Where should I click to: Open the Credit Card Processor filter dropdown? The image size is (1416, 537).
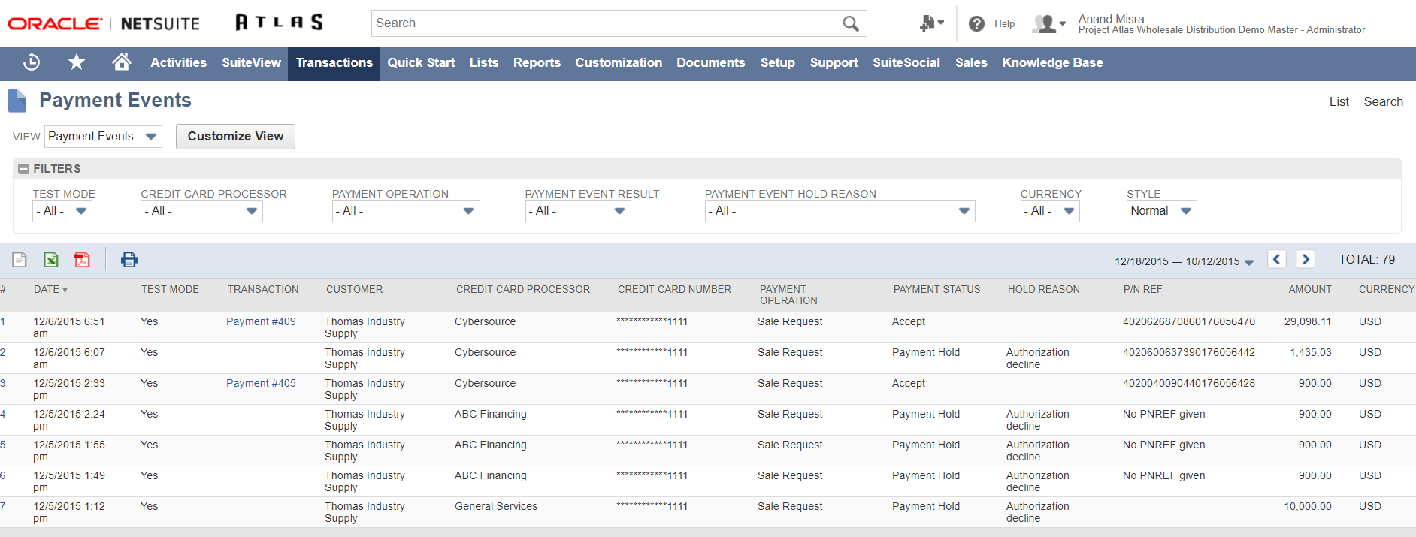pos(201,211)
